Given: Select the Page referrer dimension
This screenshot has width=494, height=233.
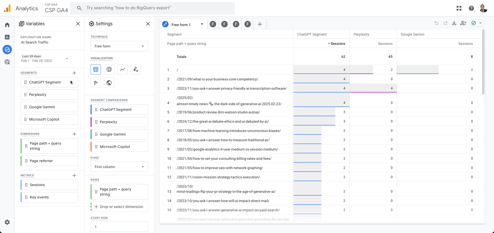Looking at the screenshot, I should 49,161.
